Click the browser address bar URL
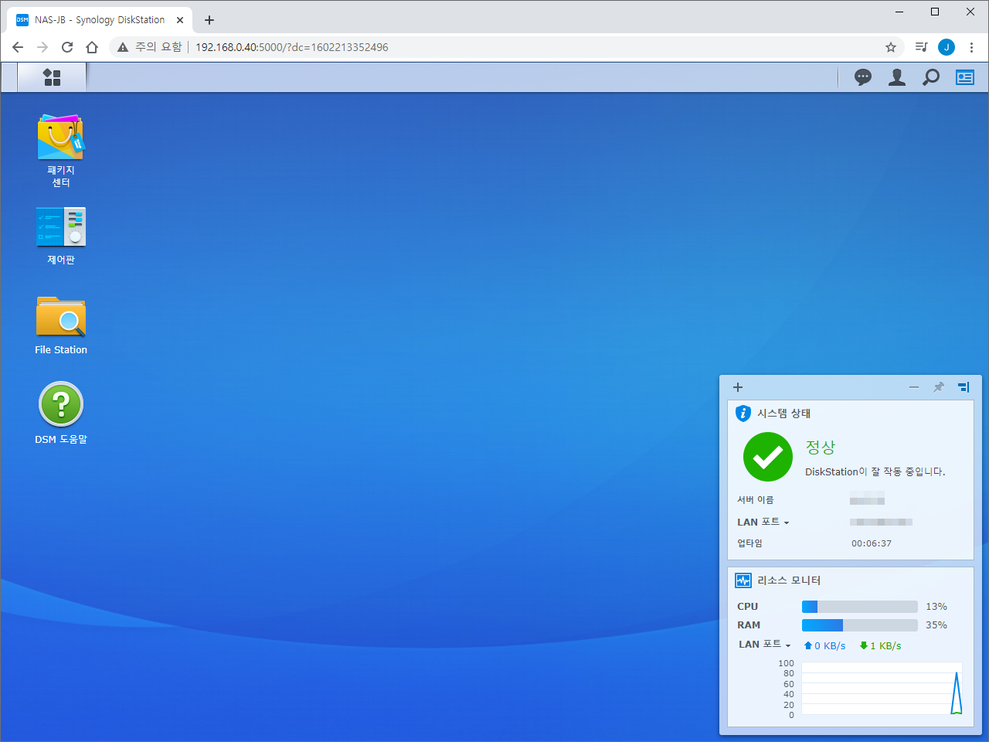The image size is (989, 742). [x=292, y=47]
